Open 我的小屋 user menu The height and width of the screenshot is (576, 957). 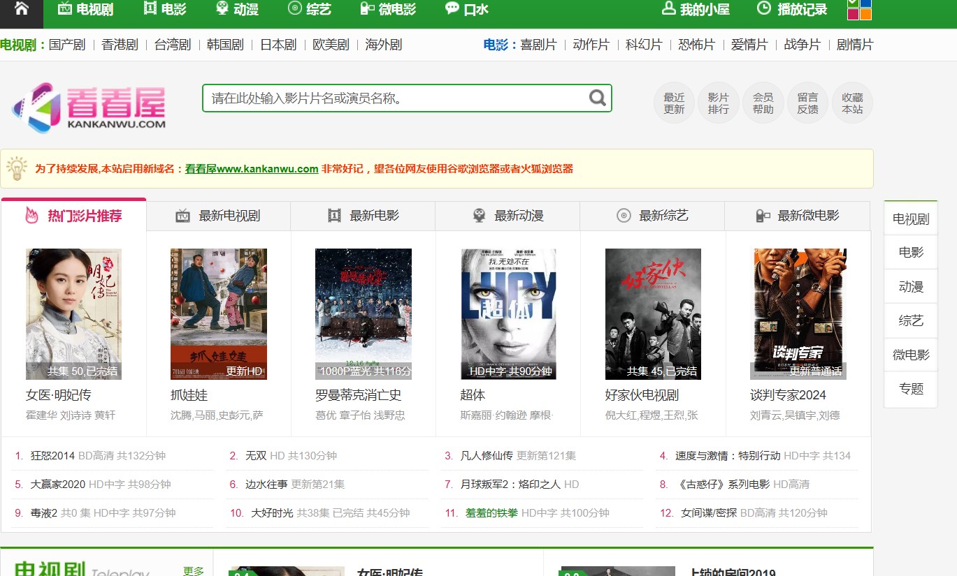coord(696,9)
